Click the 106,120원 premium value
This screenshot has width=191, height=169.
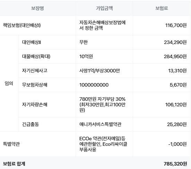176,105
